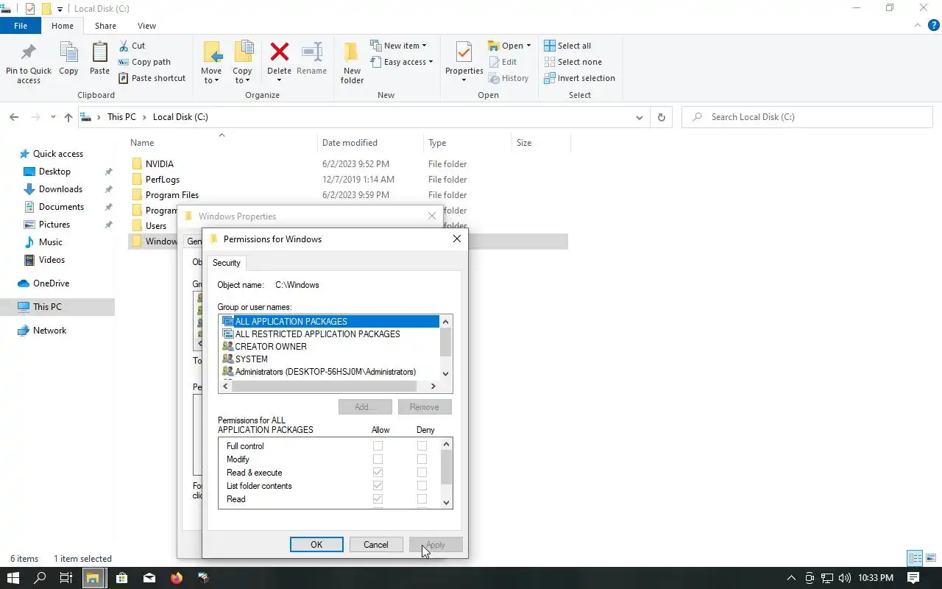Open Downloads in Quick access
942x589 pixels.
coord(60,189)
